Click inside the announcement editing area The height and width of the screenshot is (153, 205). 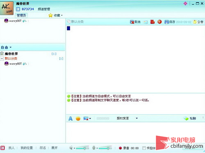coord(135,59)
